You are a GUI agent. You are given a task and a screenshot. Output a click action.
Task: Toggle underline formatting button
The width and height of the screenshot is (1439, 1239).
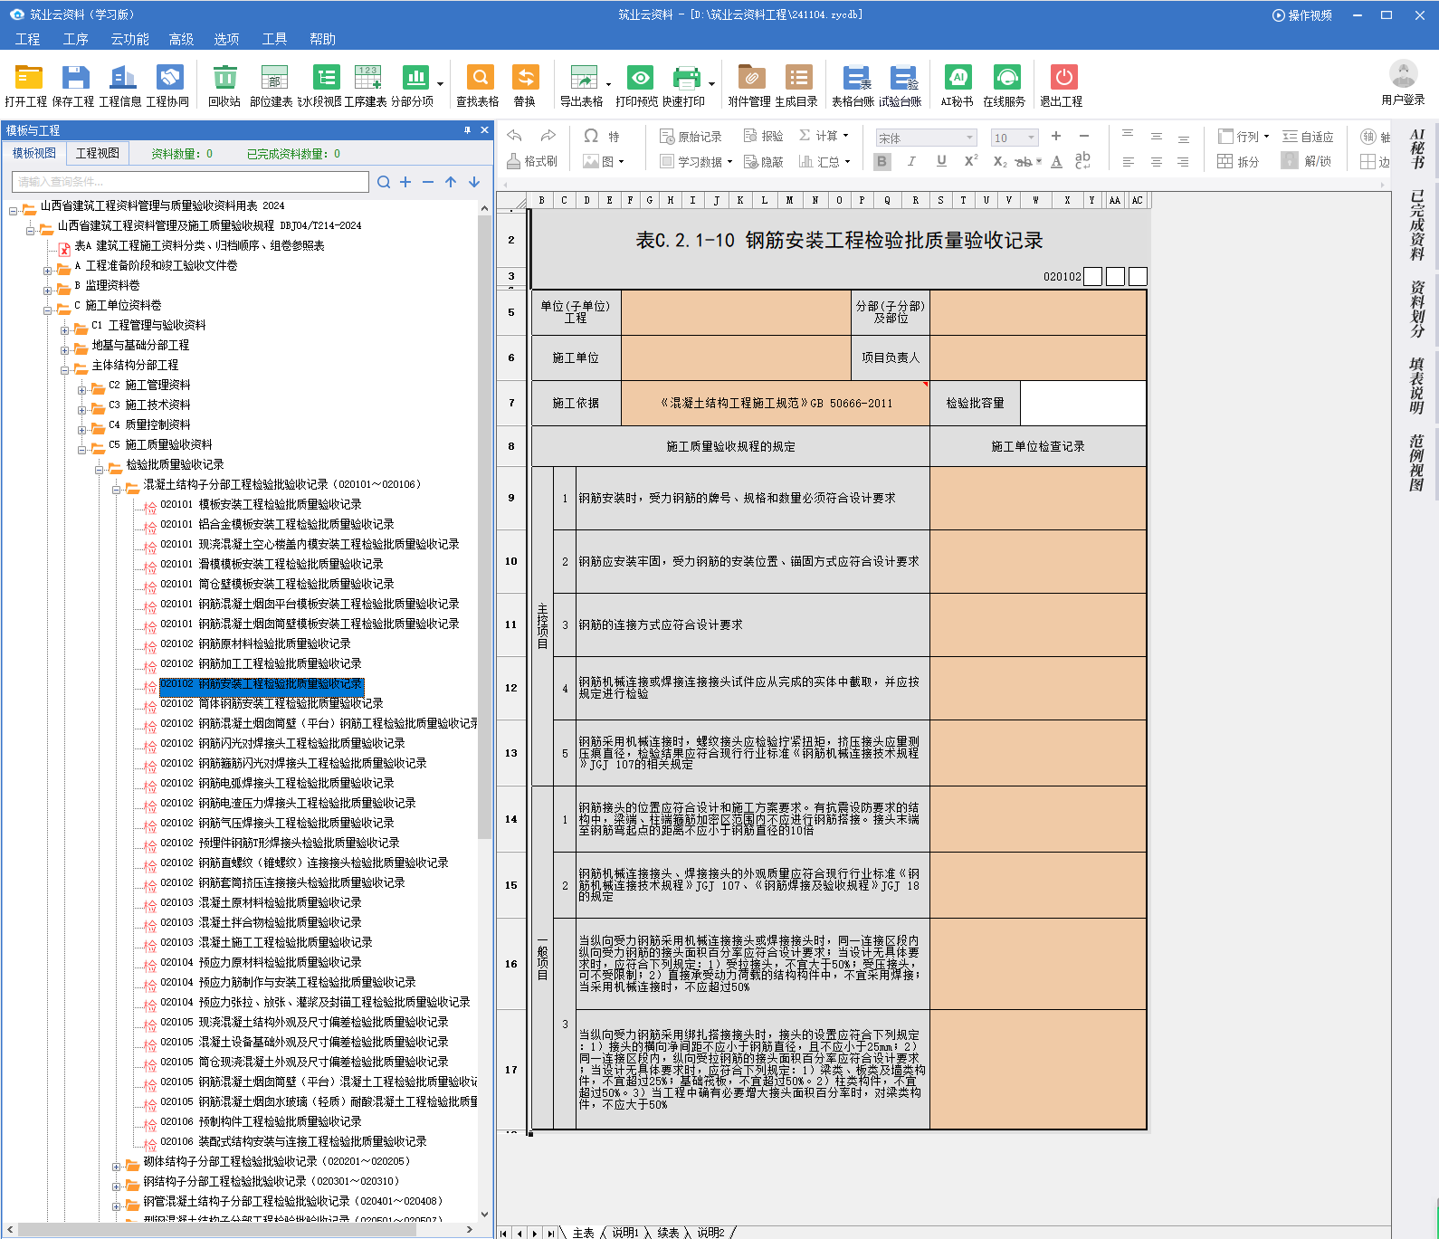point(941,161)
